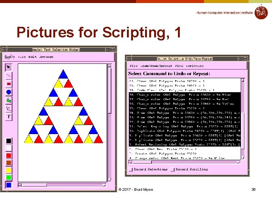Screen dimensions: 272x204
Task: Click the canvas vertical scrollbar thumb
Action: coord(110,91)
